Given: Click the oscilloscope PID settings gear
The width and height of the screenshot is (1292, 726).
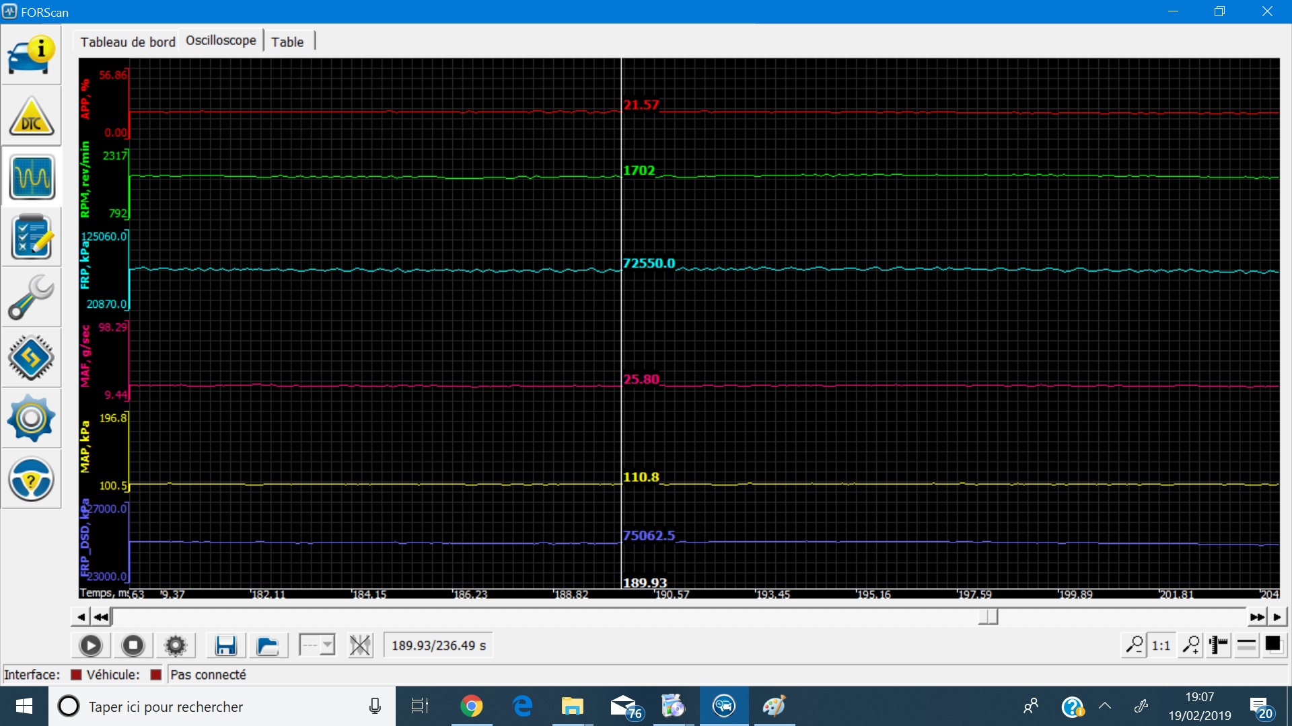Looking at the screenshot, I should click(176, 646).
